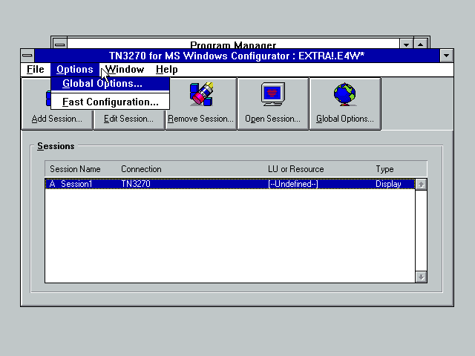Open the File menu
This screenshot has height=356, width=475.
click(36, 69)
